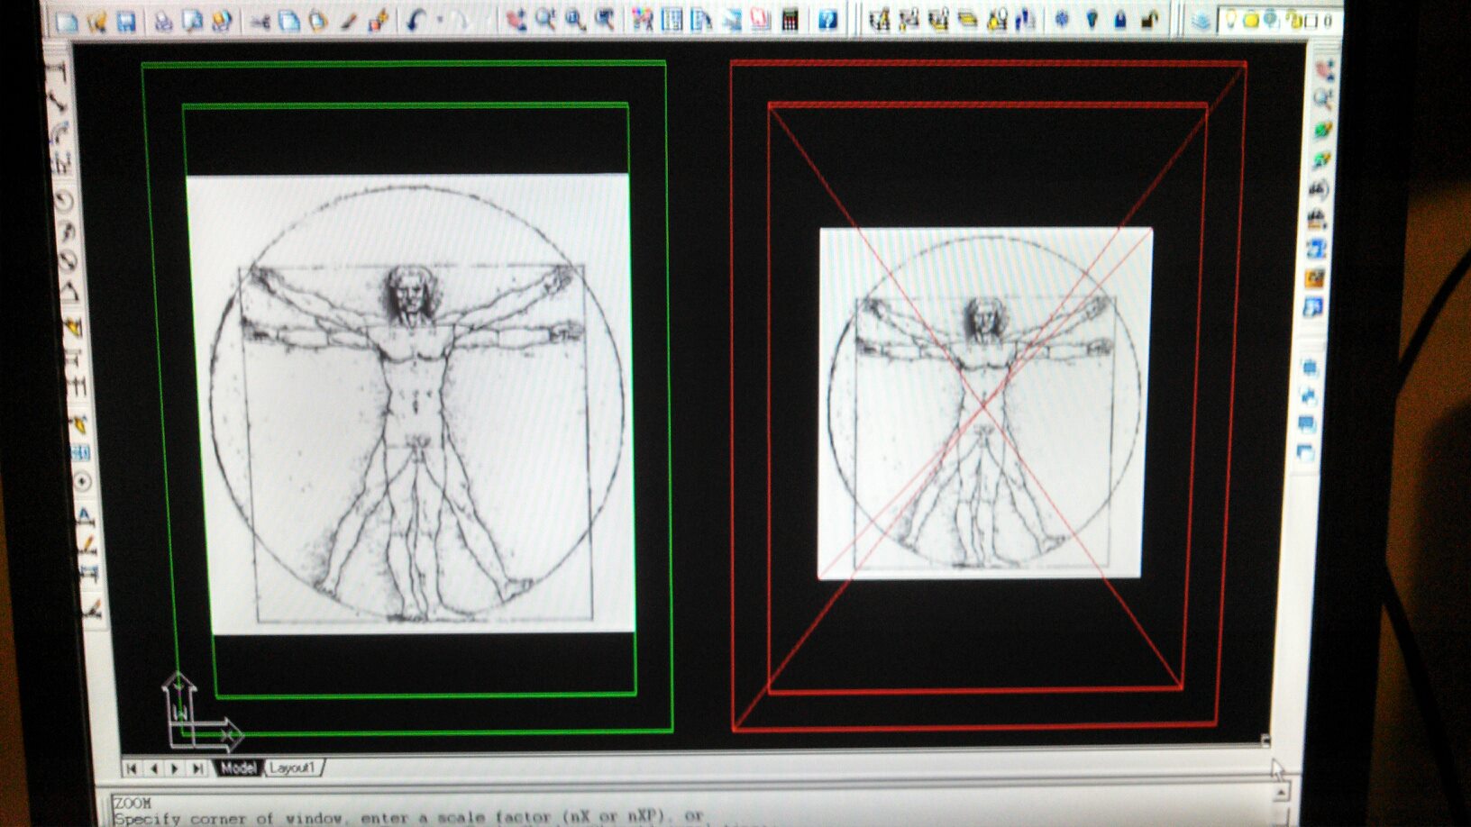The width and height of the screenshot is (1471, 827).
Task: Cut selection with the scissors icon
Action: pos(260,21)
